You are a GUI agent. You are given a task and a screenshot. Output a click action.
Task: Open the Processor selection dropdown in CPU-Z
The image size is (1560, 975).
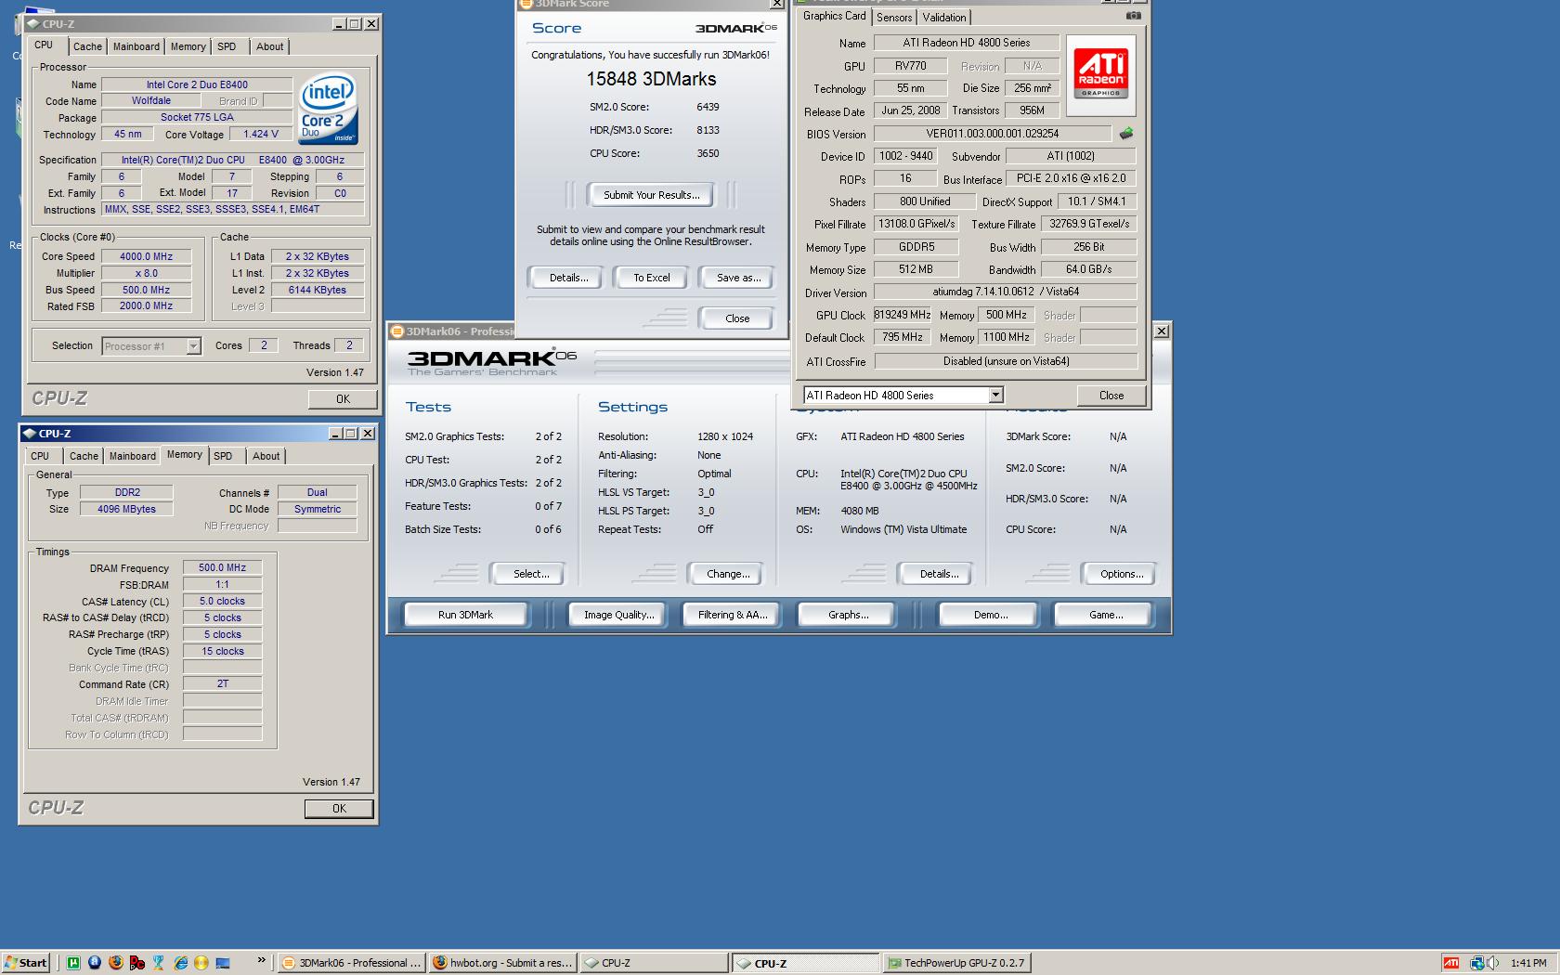[x=193, y=346]
